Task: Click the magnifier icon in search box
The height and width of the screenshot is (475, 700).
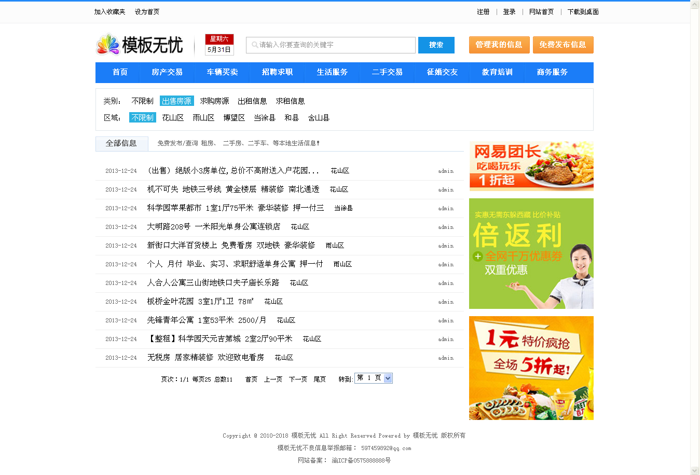Action: tap(255, 45)
